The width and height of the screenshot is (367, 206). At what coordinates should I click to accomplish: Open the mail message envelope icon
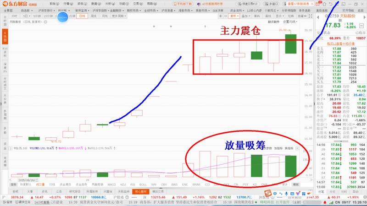(x=318, y=4)
